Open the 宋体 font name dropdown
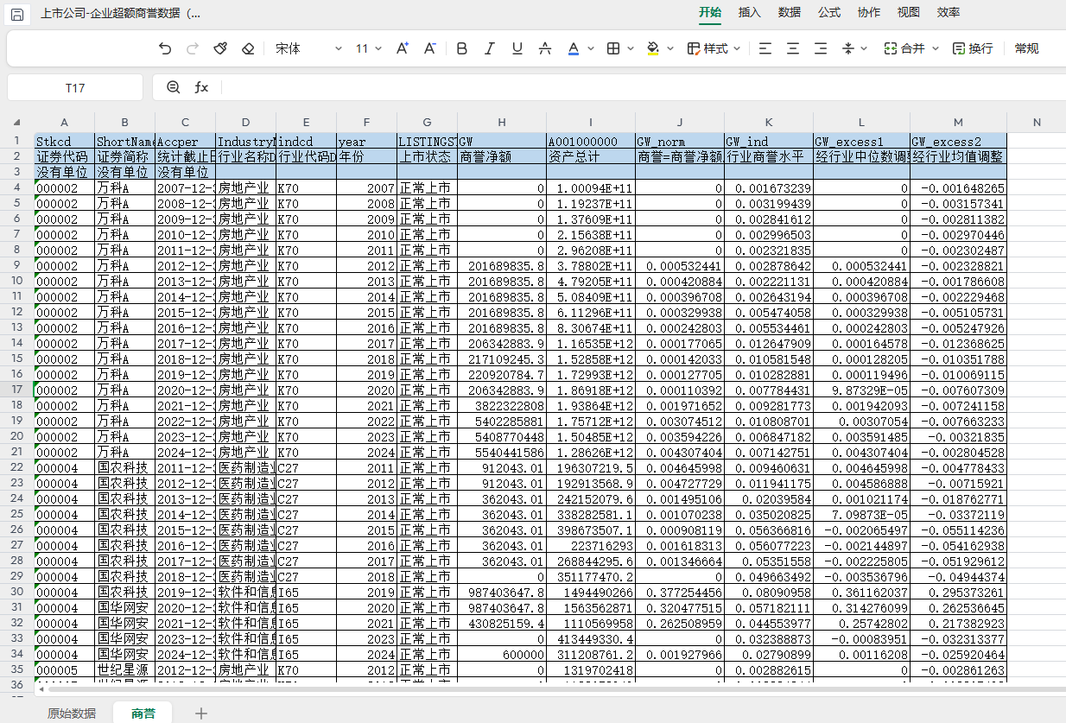The width and height of the screenshot is (1066, 723). [x=308, y=48]
